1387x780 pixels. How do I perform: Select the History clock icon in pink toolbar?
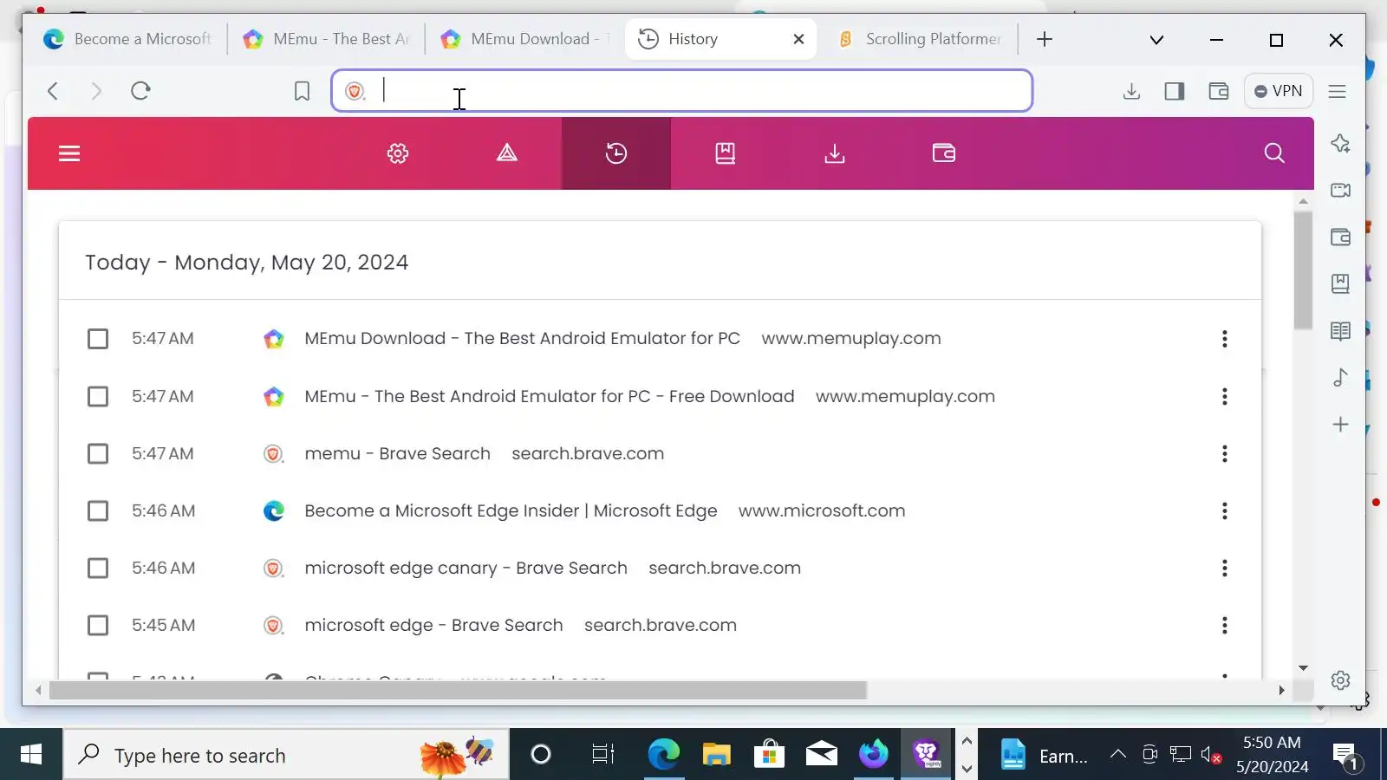click(616, 153)
